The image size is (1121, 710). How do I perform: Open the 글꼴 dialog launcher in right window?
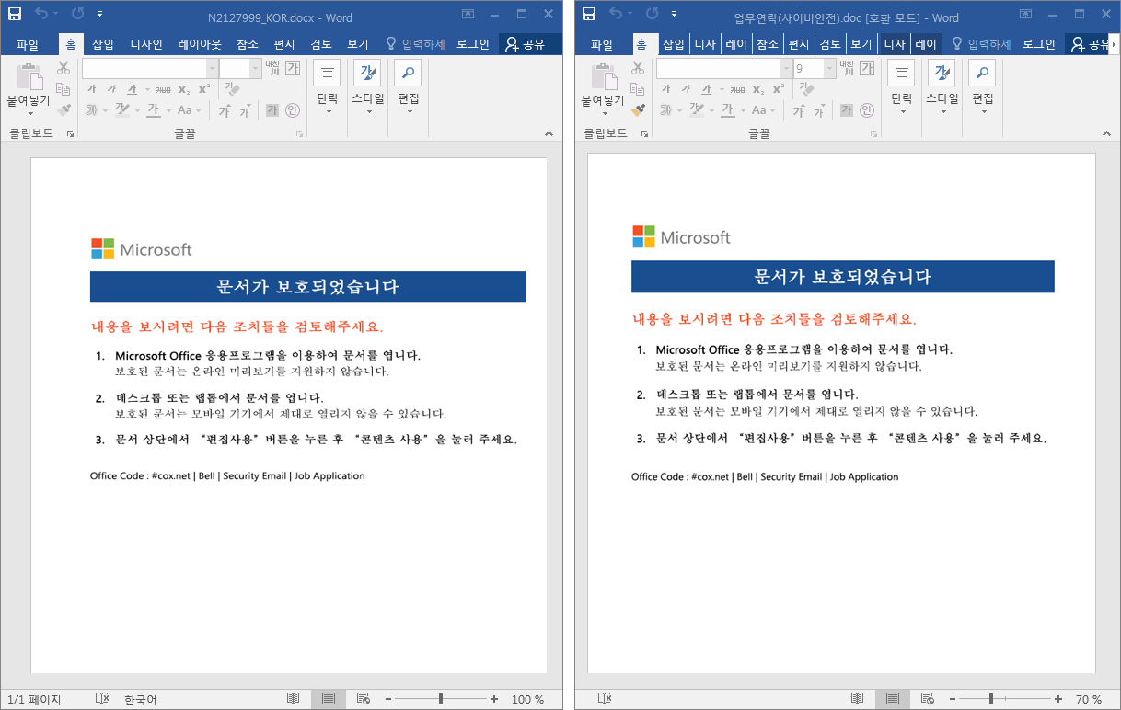pyautogui.click(x=873, y=134)
